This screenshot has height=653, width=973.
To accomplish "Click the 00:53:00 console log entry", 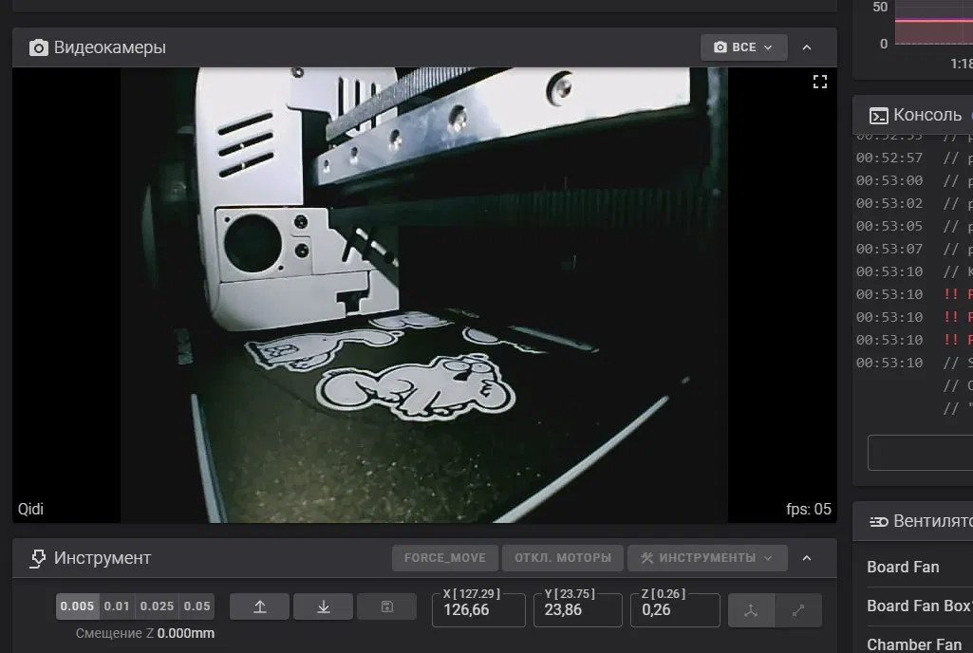I will click(x=914, y=180).
